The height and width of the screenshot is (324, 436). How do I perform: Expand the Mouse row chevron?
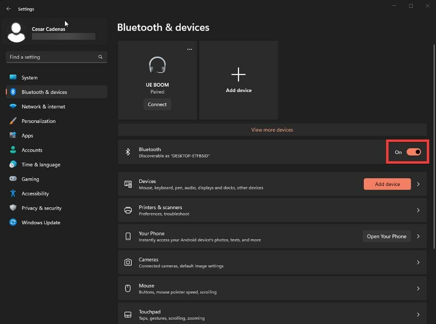click(x=418, y=289)
